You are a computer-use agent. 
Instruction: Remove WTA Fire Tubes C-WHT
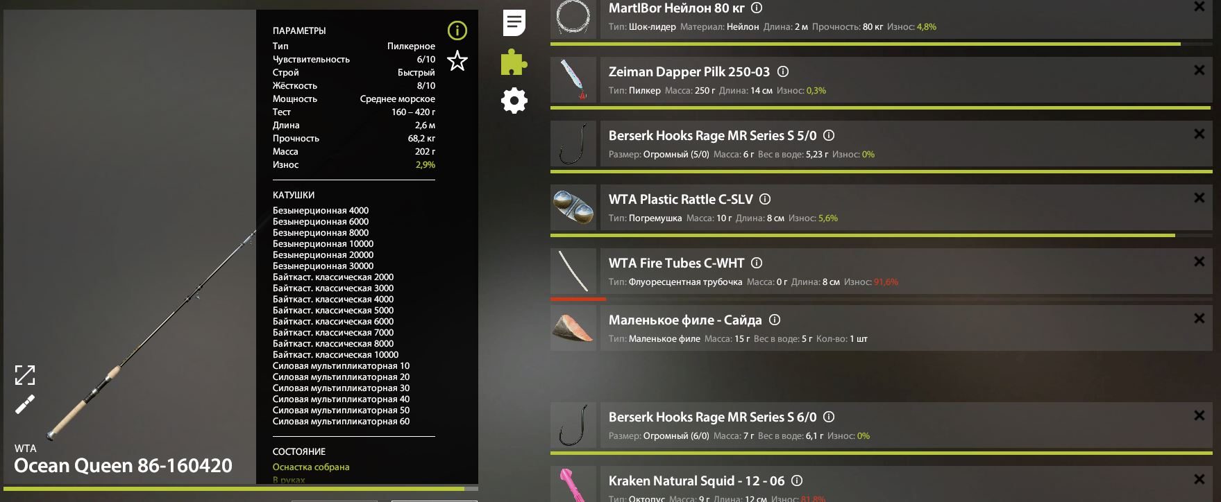[x=1199, y=261]
